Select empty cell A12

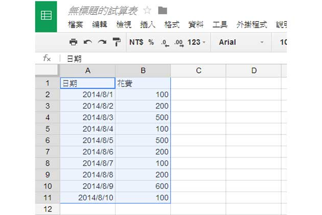coord(88,209)
